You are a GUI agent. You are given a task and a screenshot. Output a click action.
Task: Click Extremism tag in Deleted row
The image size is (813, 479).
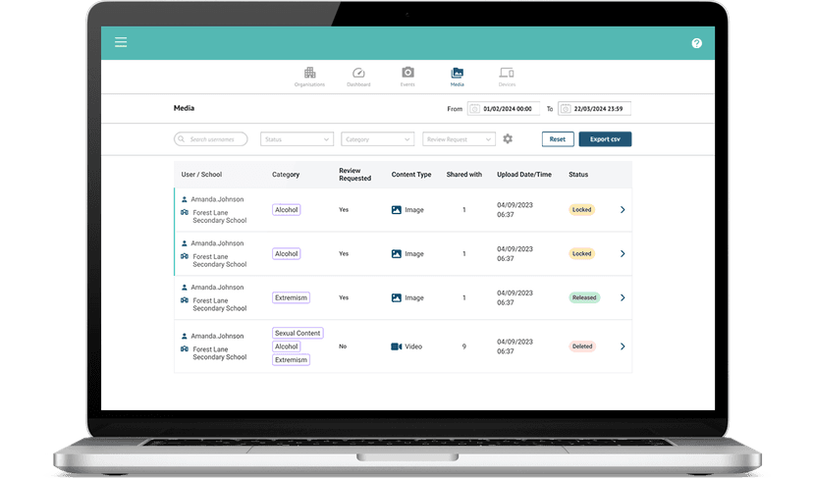(x=291, y=360)
